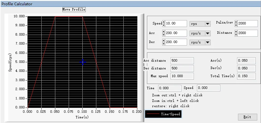261x123 pixels.
Task: Click the Speed increment arrow
Action: (x=164, y=22)
